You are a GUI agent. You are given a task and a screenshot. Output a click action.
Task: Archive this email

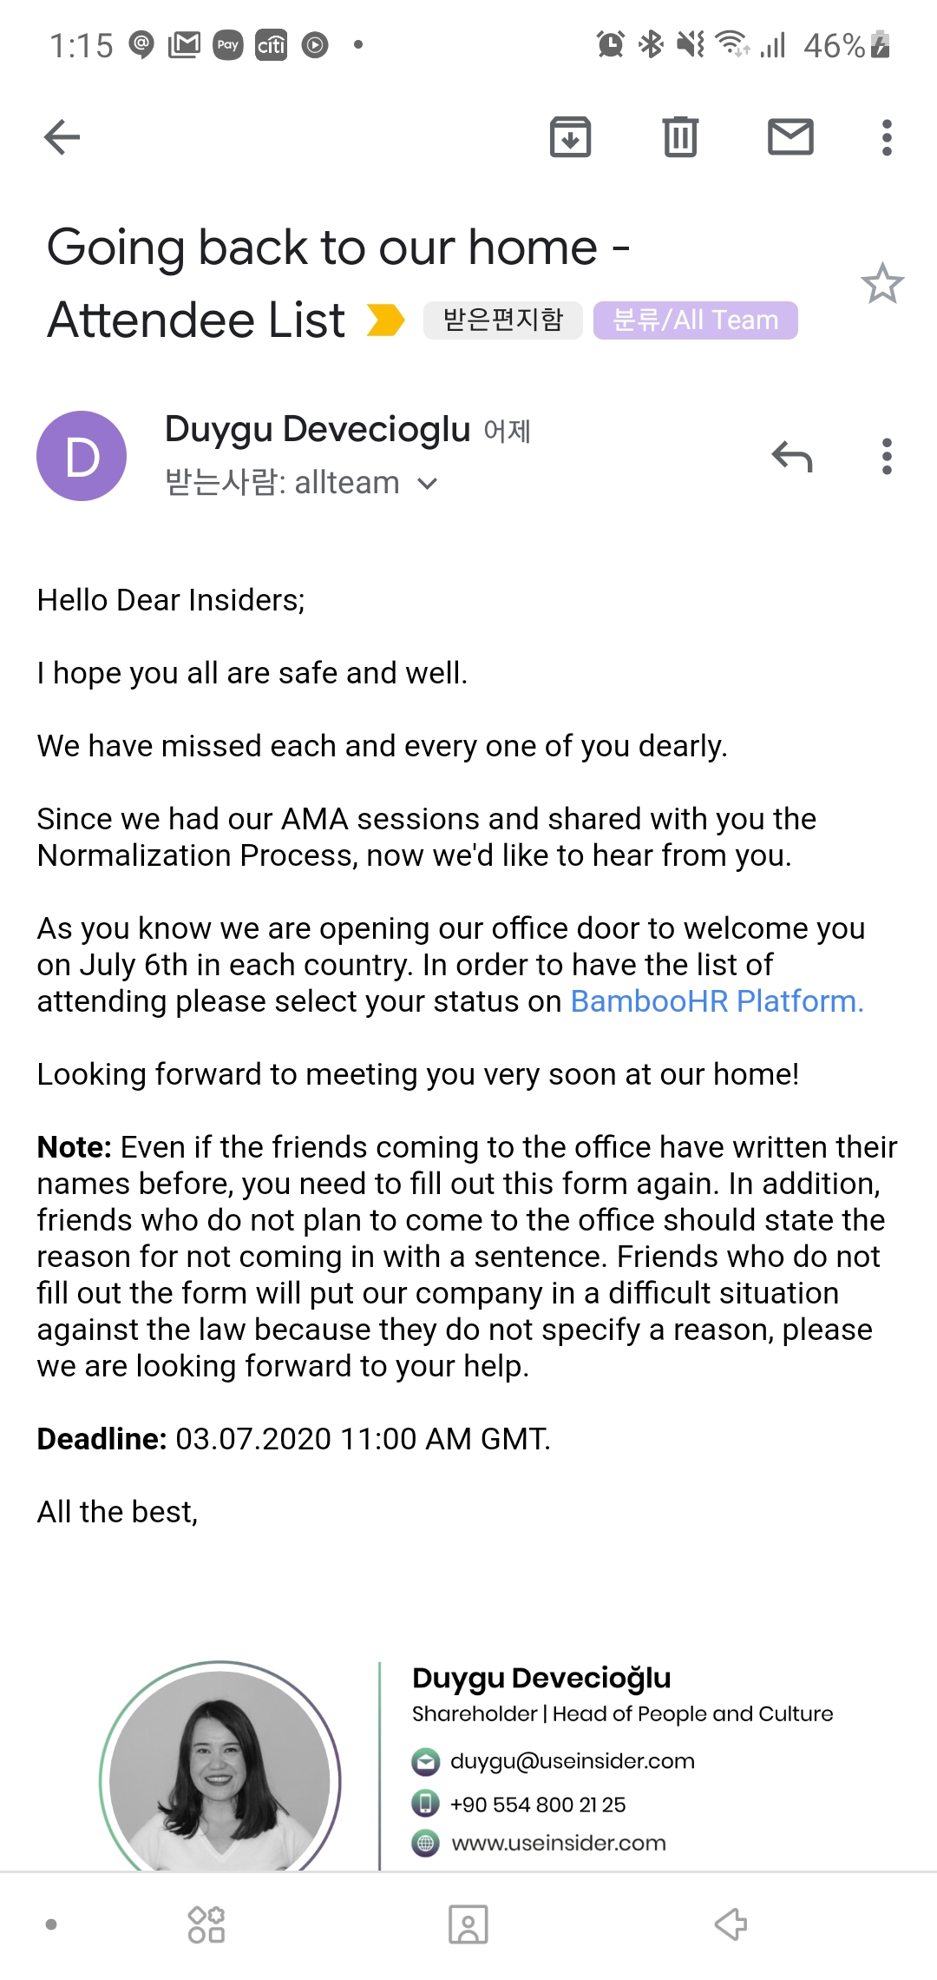pos(570,137)
